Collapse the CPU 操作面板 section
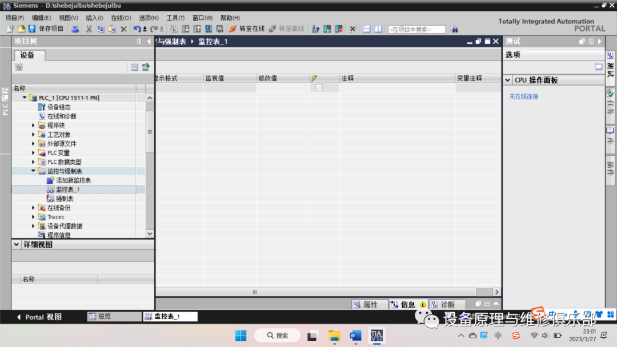617x347 pixels. (508, 80)
